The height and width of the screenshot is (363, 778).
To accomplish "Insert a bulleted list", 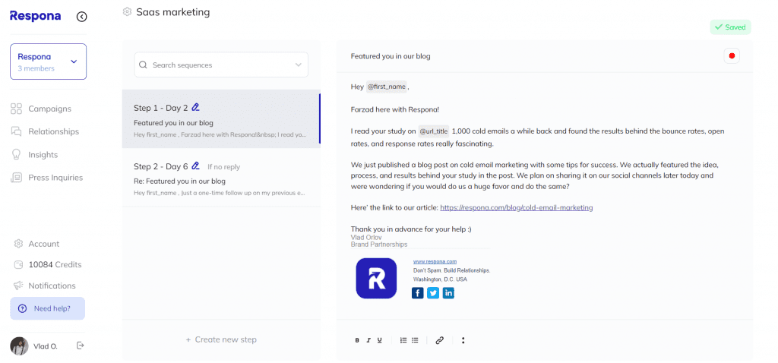I will point(415,340).
